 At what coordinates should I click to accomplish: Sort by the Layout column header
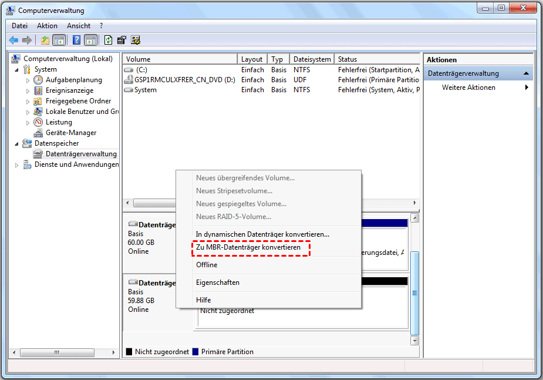point(252,59)
